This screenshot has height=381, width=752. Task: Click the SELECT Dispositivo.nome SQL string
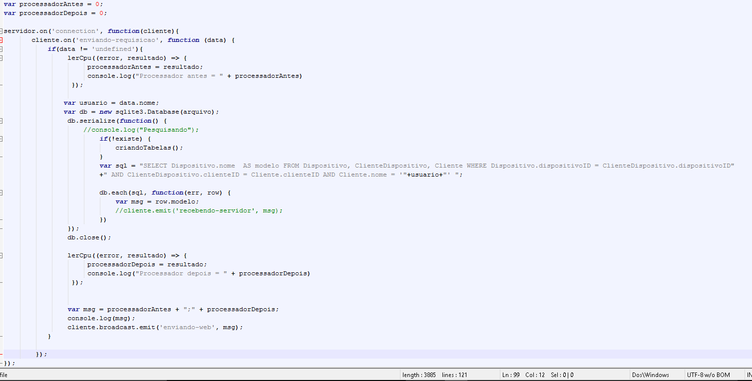tap(437, 166)
